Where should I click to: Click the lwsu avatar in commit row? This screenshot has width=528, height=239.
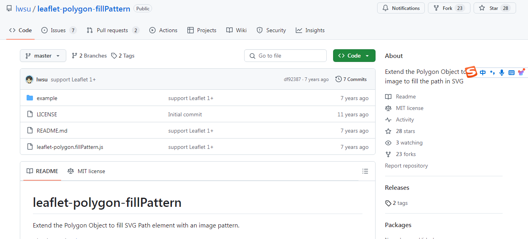tap(29, 79)
